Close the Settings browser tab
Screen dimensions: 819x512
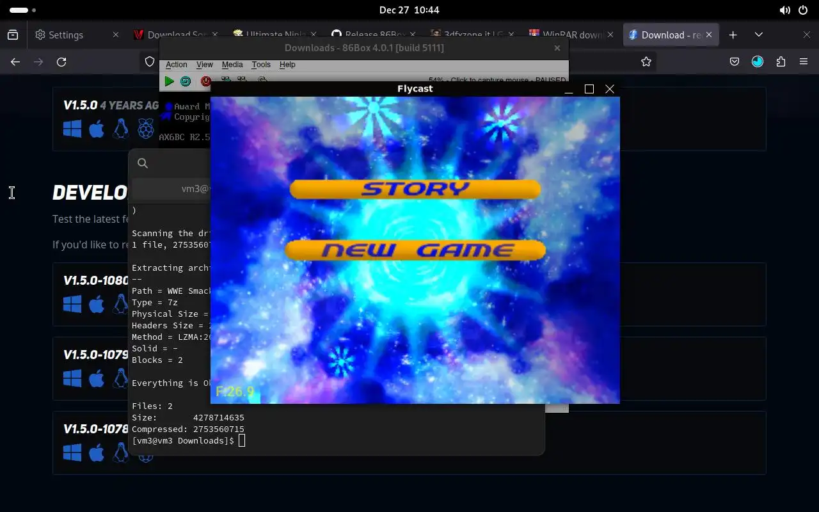click(x=116, y=35)
